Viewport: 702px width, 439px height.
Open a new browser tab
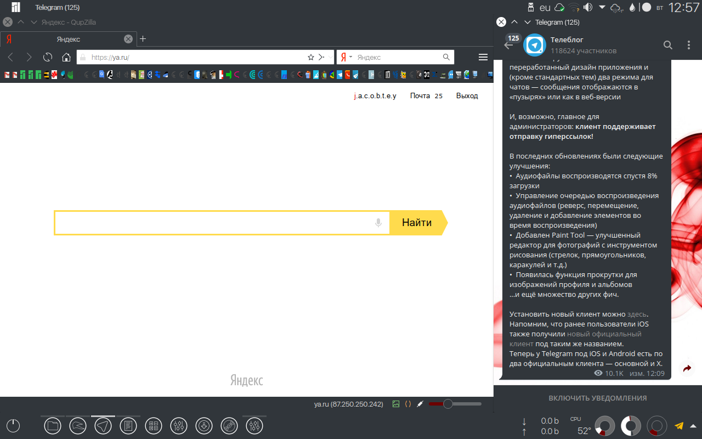143,39
